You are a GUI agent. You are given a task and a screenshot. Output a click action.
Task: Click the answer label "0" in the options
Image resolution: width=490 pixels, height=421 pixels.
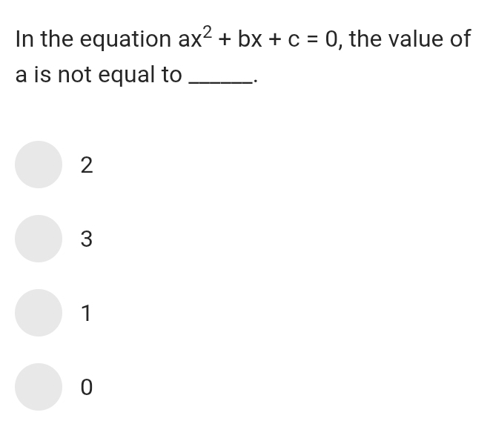tap(86, 388)
